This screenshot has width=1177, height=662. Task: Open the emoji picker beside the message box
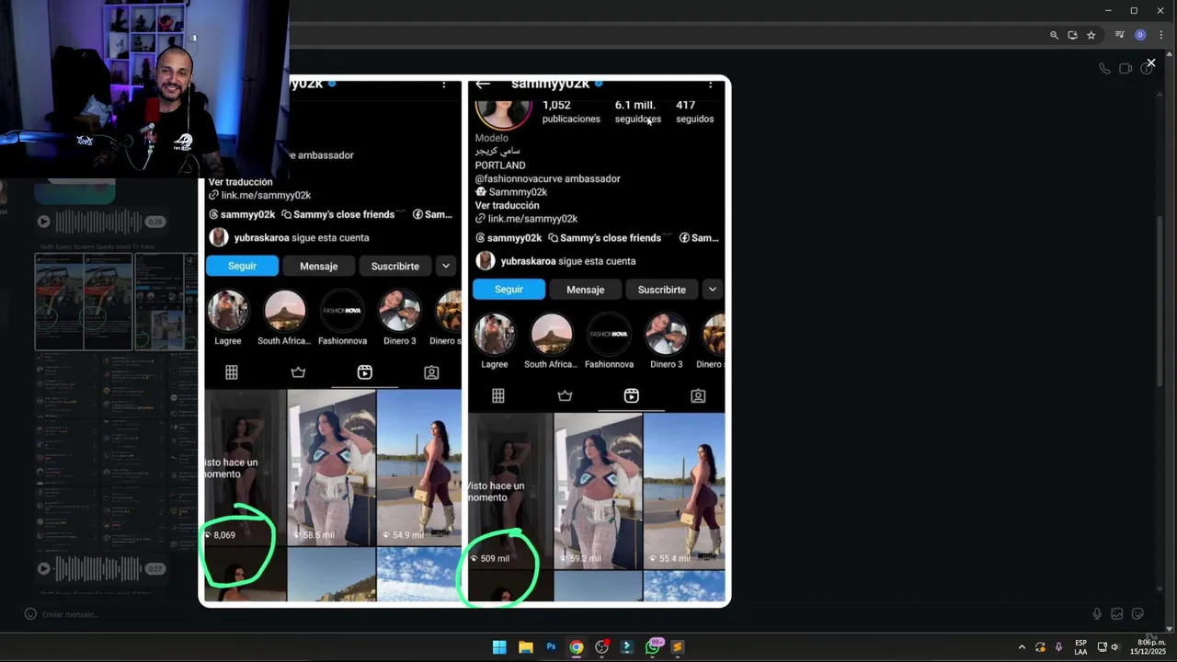[30, 614]
